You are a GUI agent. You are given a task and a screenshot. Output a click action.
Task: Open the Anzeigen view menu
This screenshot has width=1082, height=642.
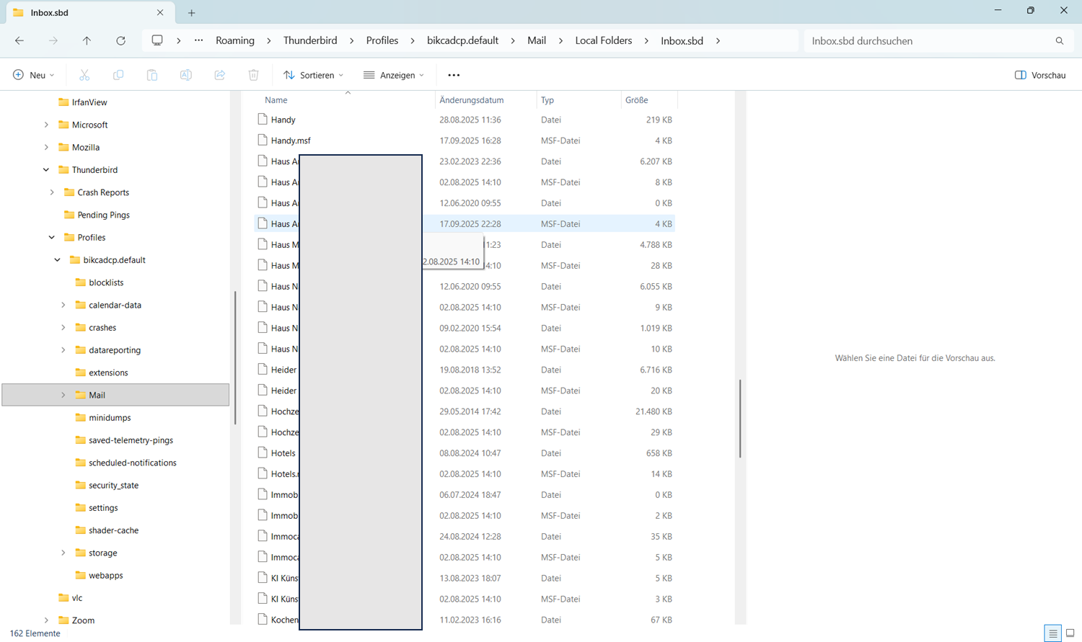(x=394, y=75)
